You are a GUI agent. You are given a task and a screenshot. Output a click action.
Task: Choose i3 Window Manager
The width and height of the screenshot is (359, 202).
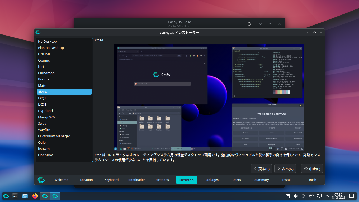(x=64, y=136)
